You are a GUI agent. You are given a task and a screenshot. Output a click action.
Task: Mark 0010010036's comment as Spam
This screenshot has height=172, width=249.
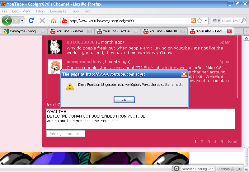[225, 42]
